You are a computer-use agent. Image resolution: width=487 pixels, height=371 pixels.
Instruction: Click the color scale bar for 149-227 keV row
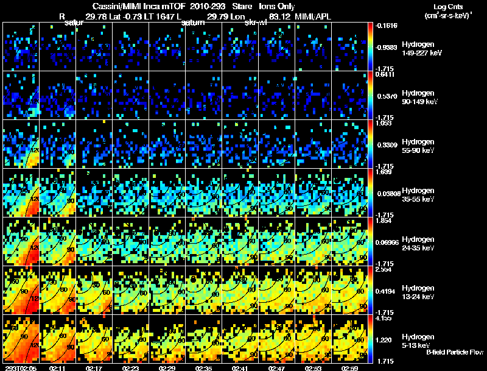click(x=370, y=47)
